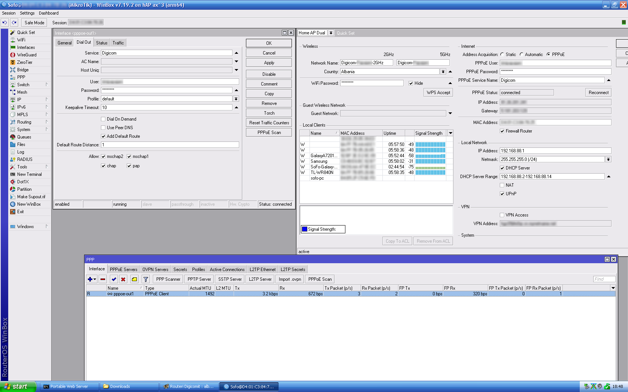The image size is (628, 392).
Task: Click the Keepalive Timeout input field
Action: [x=167, y=108]
